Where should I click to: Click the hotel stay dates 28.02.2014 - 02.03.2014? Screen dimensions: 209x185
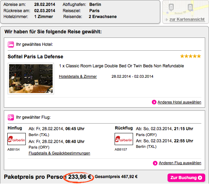pos(132,76)
